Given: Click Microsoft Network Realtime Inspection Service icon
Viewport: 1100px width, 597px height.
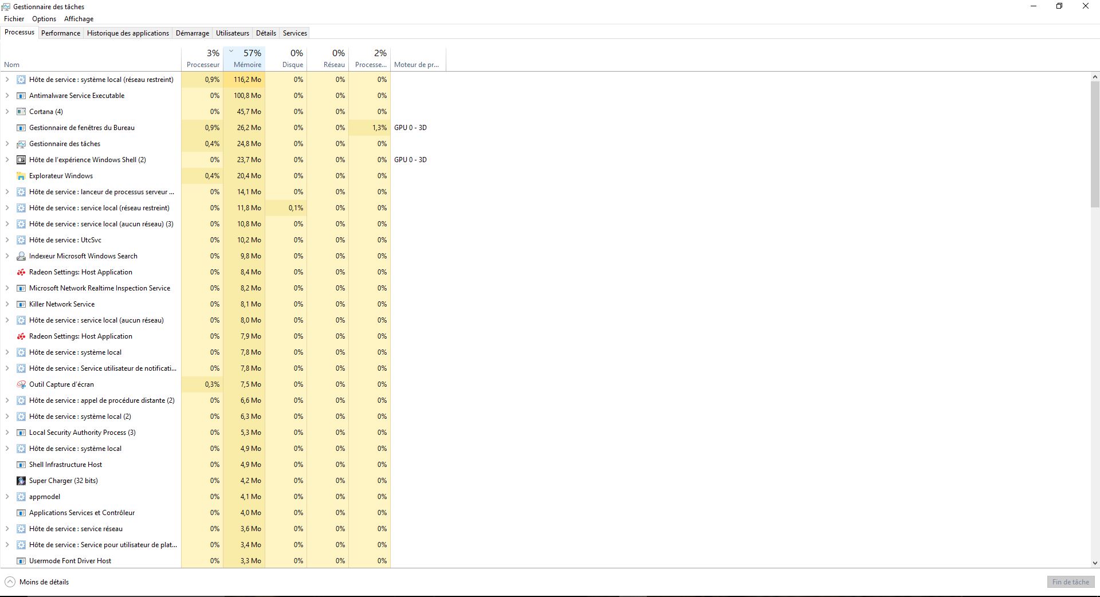Looking at the screenshot, I should coord(21,288).
